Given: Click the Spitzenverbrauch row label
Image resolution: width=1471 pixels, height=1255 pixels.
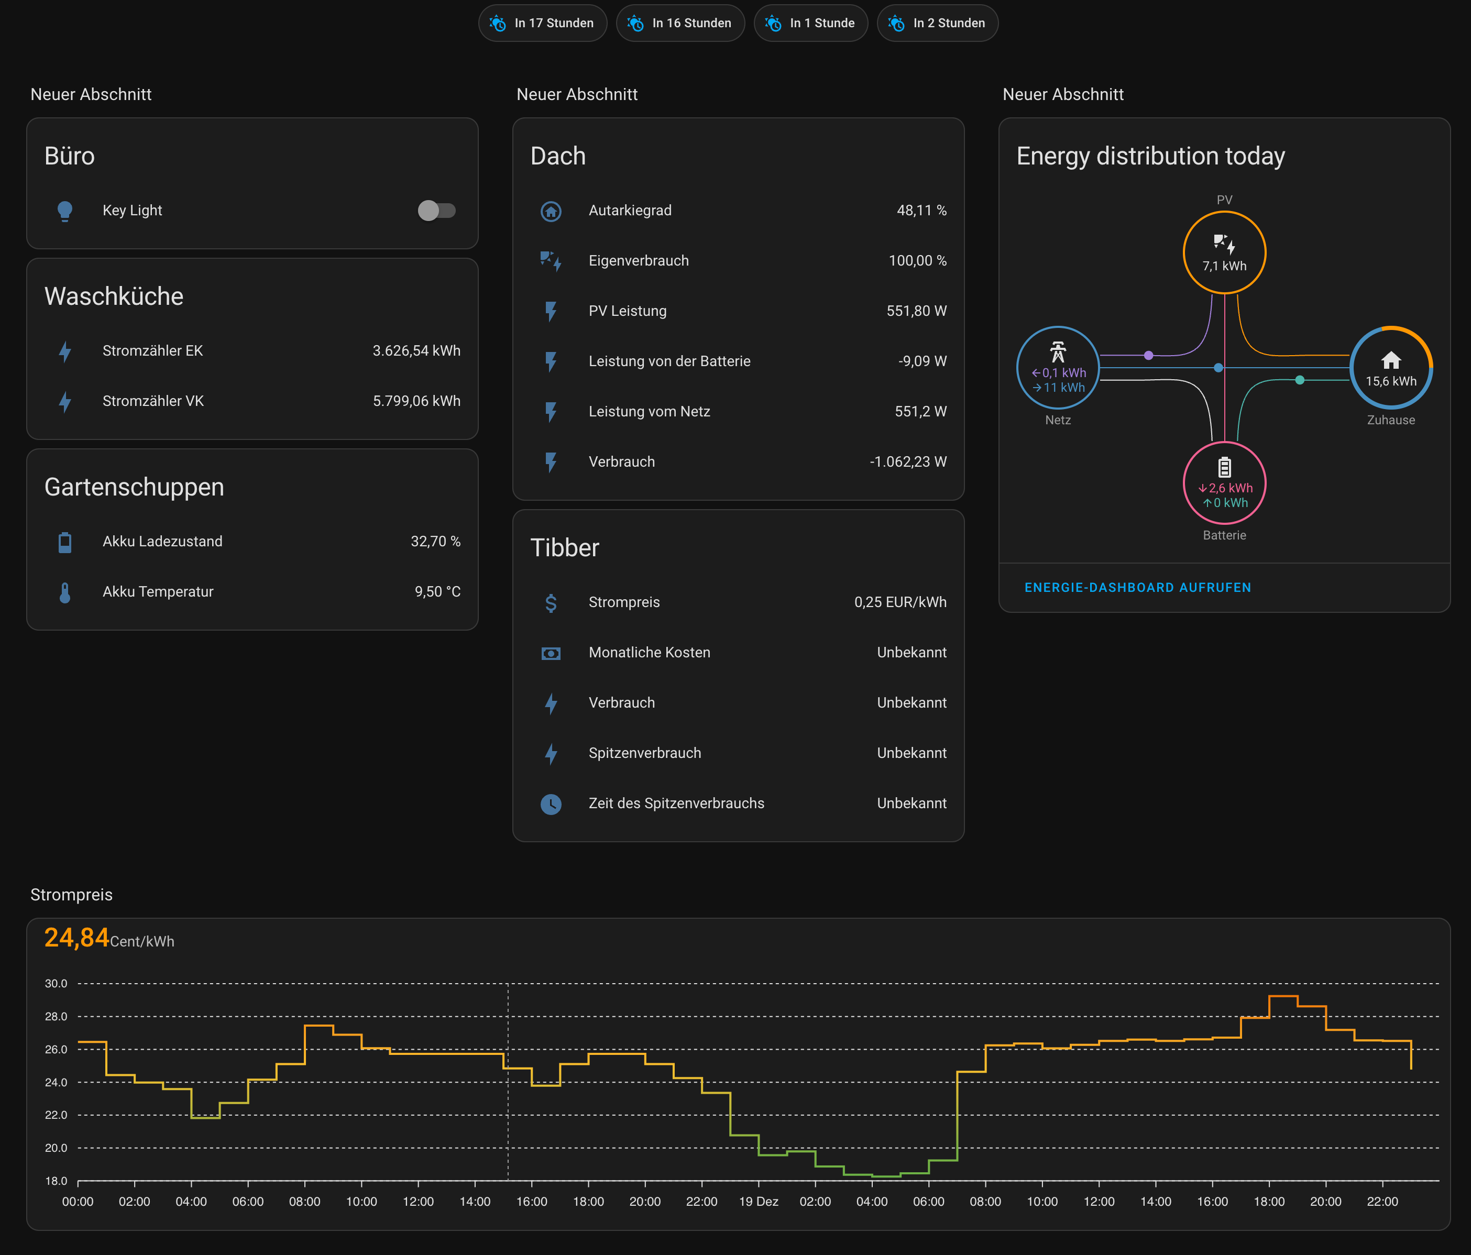Looking at the screenshot, I should point(645,753).
